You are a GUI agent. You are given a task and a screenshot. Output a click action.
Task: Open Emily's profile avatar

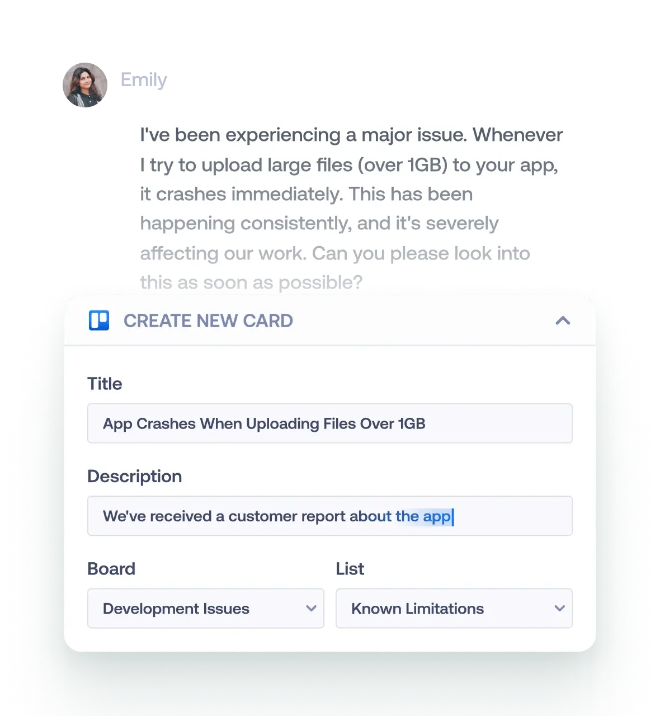[85, 85]
